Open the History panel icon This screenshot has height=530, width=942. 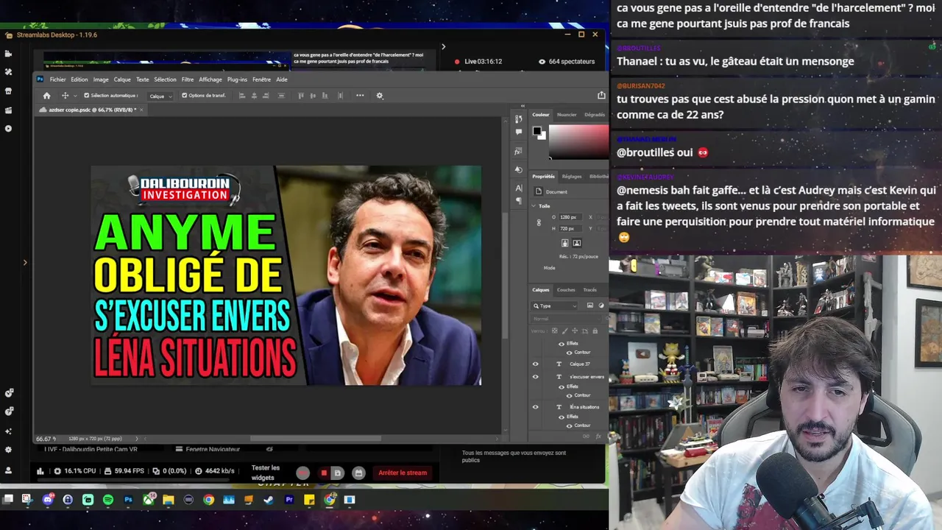(519, 119)
